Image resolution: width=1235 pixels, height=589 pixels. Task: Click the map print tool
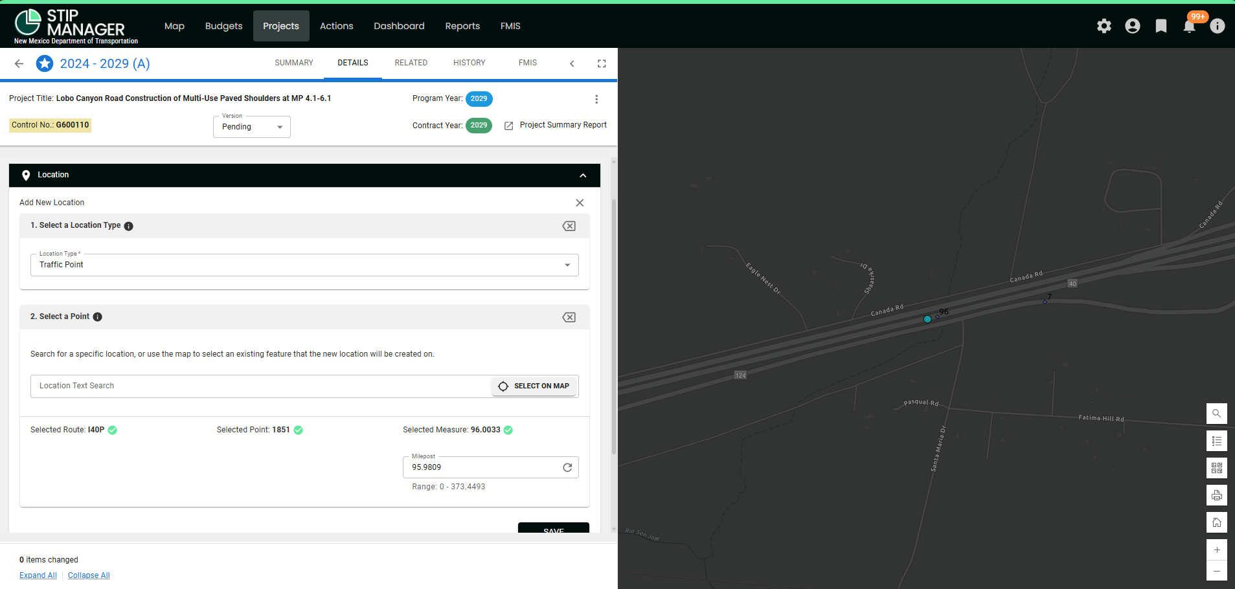(1217, 495)
